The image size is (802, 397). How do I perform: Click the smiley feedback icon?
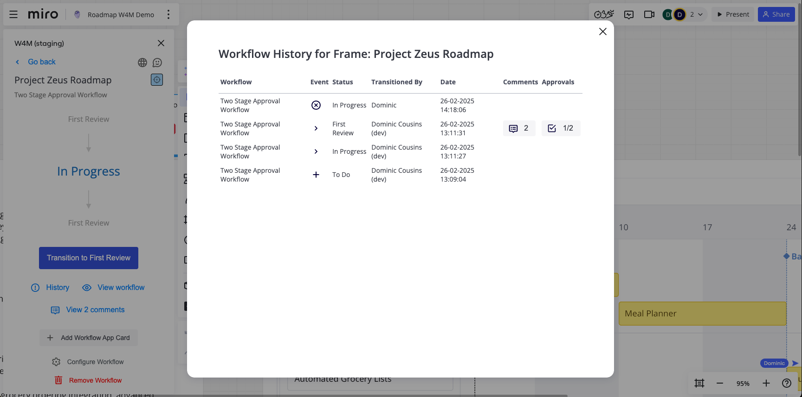(157, 63)
